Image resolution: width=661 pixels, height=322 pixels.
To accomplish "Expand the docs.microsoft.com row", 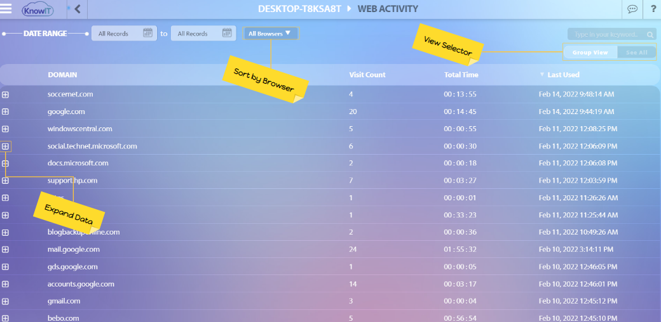I will (x=5, y=163).
